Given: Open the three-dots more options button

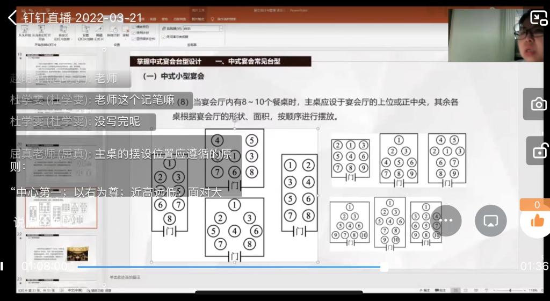Looking at the screenshot, I should coord(446,220).
